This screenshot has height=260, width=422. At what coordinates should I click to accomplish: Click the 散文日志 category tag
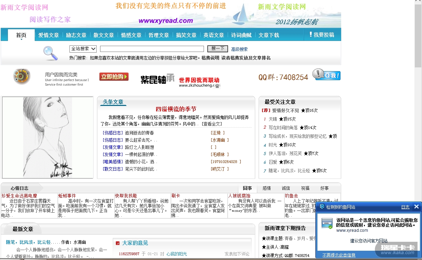point(112,169)
